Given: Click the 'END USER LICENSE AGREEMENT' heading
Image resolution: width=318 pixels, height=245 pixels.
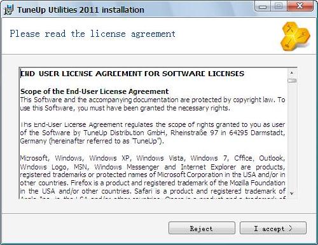Looking at the screenshot, I should [132, 74].
